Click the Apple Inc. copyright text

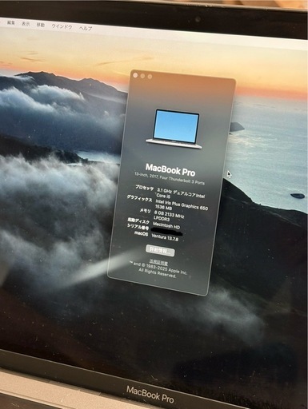point(158,270)
